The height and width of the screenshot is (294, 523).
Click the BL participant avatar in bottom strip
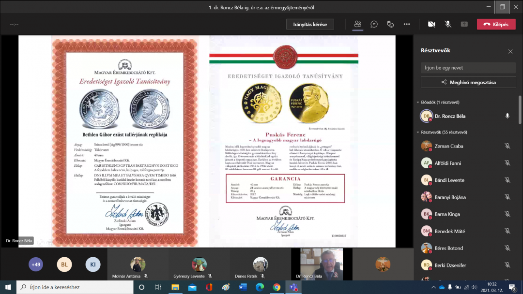pos(64,265)
